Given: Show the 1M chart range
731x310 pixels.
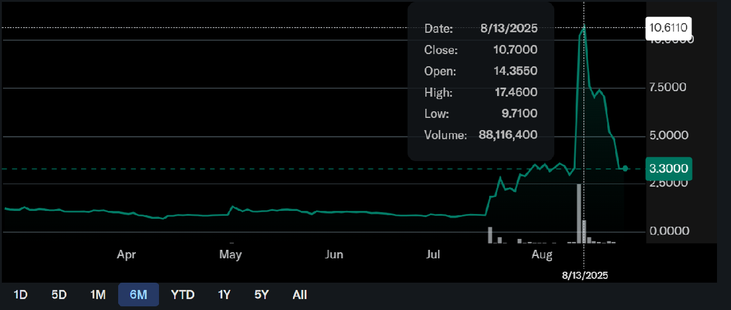Looking at the screenshot, I should (98, 295).
